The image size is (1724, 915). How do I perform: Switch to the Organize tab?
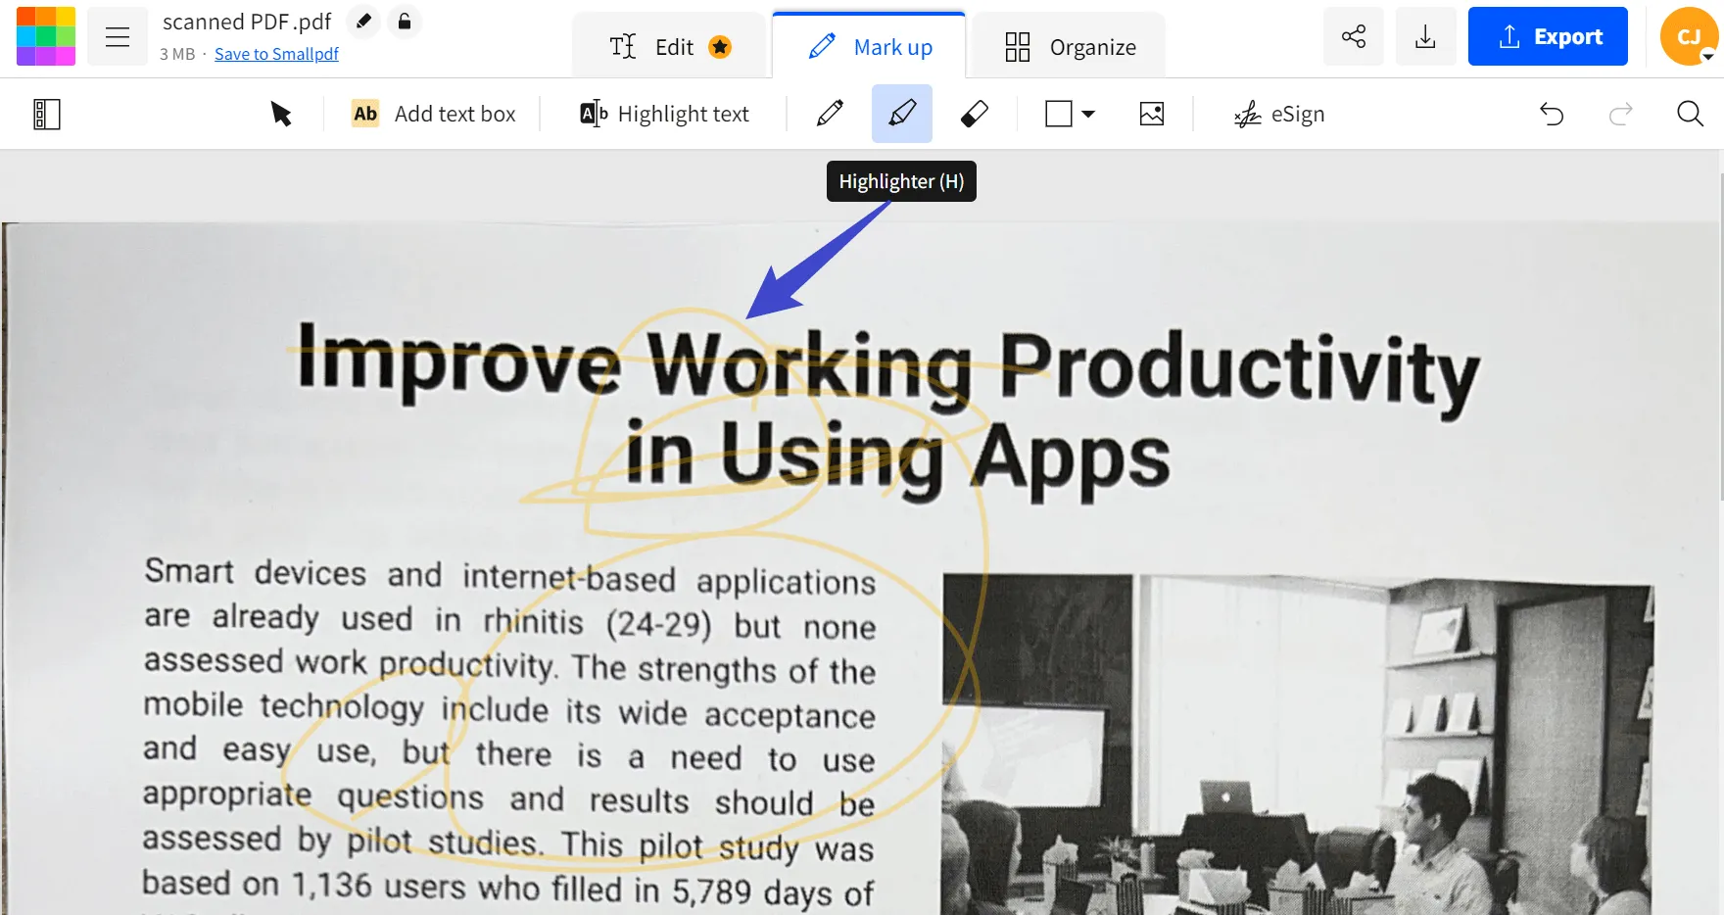[x=1070, y=46]
